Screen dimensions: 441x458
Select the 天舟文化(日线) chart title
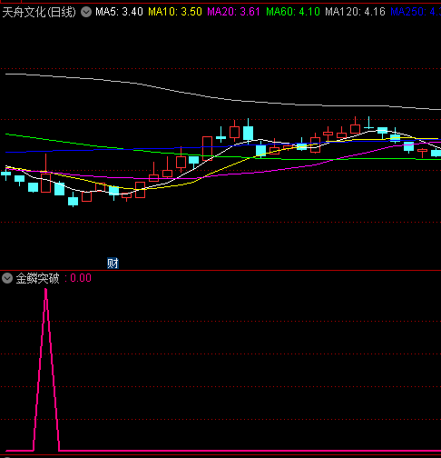click(39, 12)
